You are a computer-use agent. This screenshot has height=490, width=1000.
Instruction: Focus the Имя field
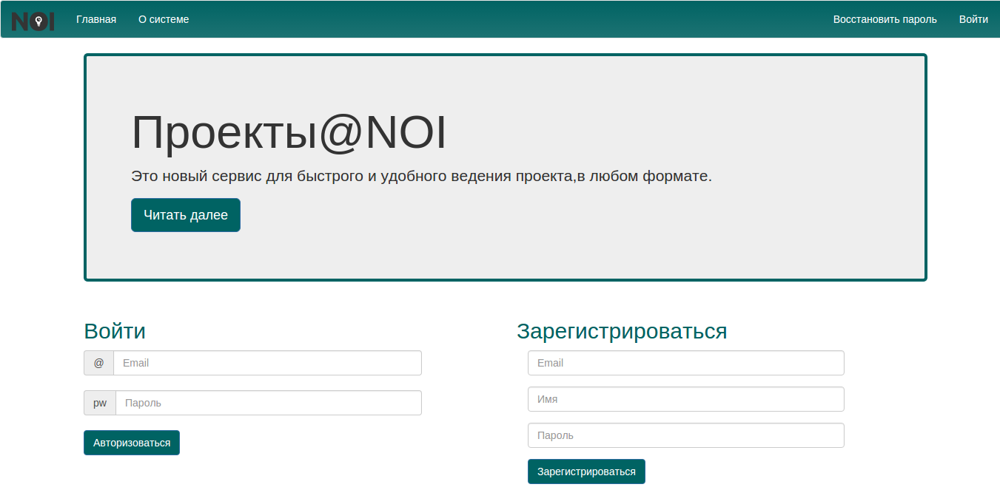pos(686,399)
